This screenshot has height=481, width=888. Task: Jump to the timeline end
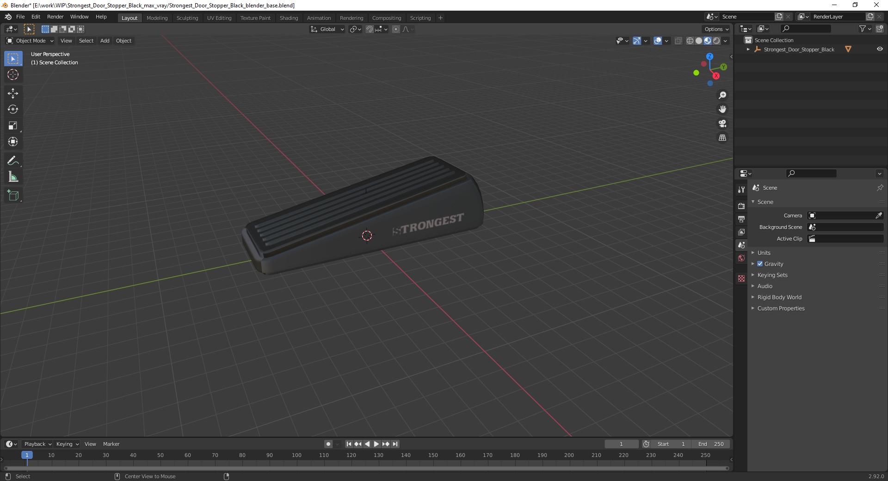coord(395,444)
